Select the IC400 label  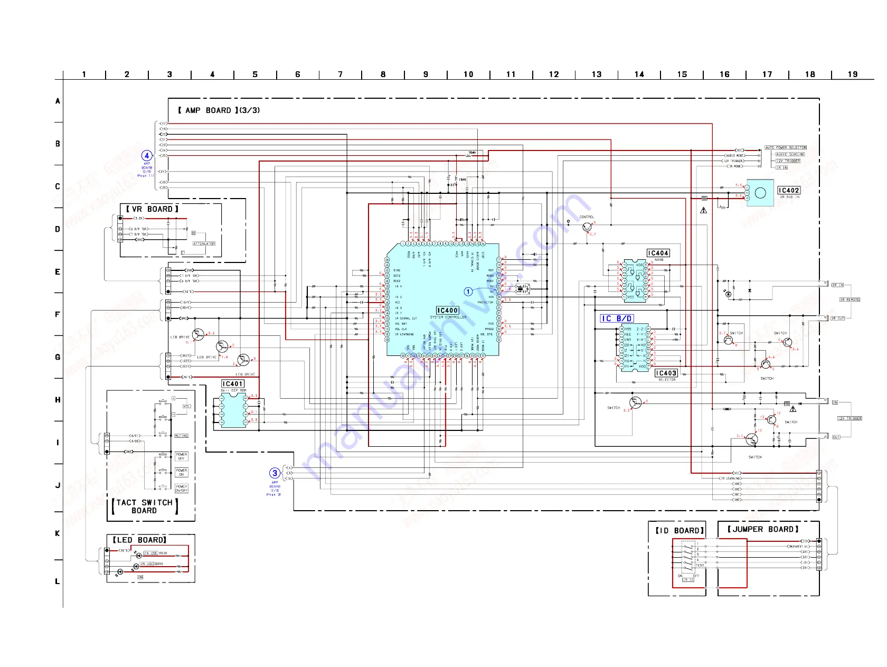point(448,311)
